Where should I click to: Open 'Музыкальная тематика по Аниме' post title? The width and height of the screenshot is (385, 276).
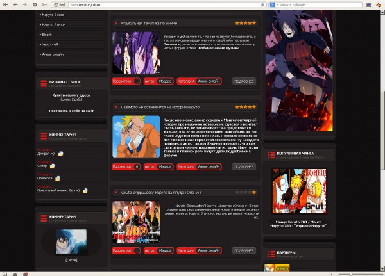click(x=149, y=23)
